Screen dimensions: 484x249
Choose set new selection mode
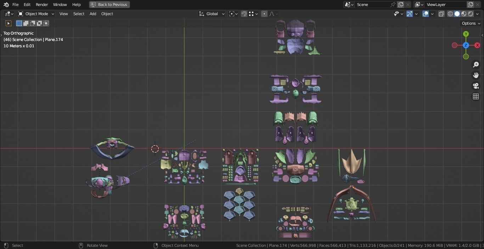click(19, 23)
